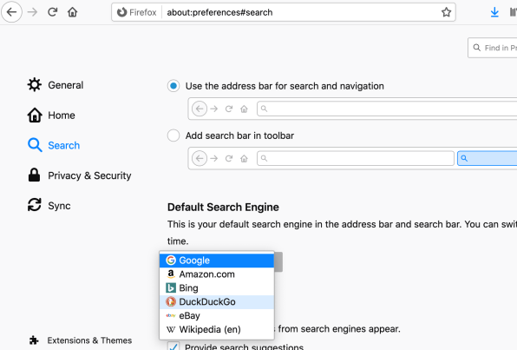Go to the Home page icon
The height and width of the screenshot is (350, 517).
pos(73,12)
